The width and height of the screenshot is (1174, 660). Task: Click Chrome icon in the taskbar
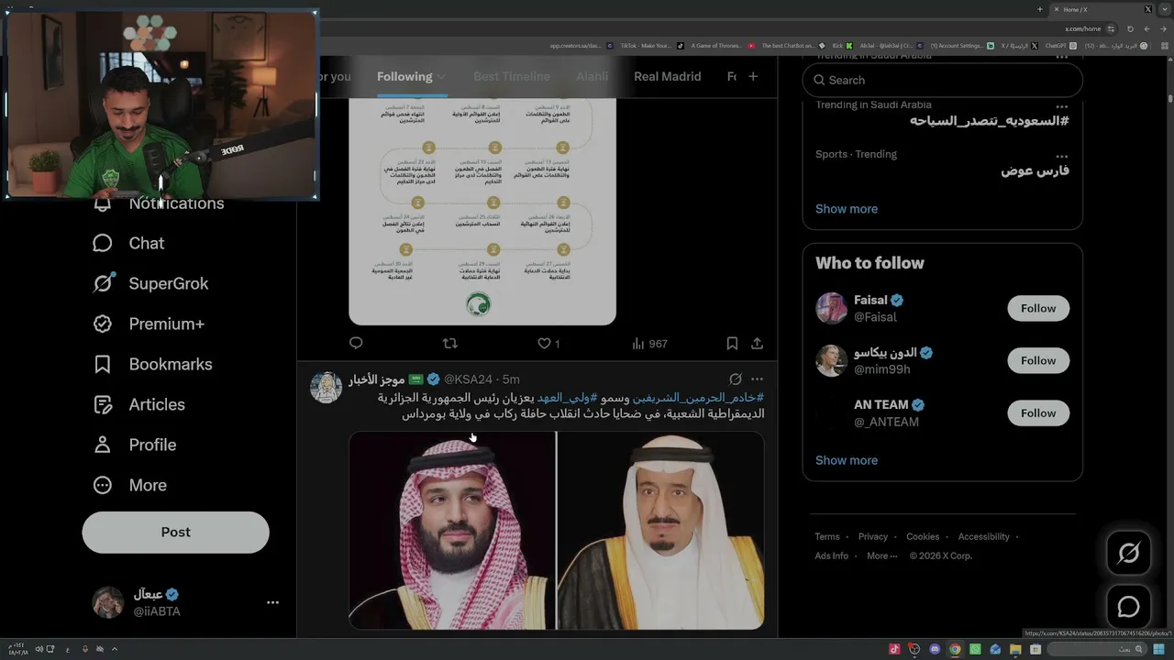pos(955,649)
